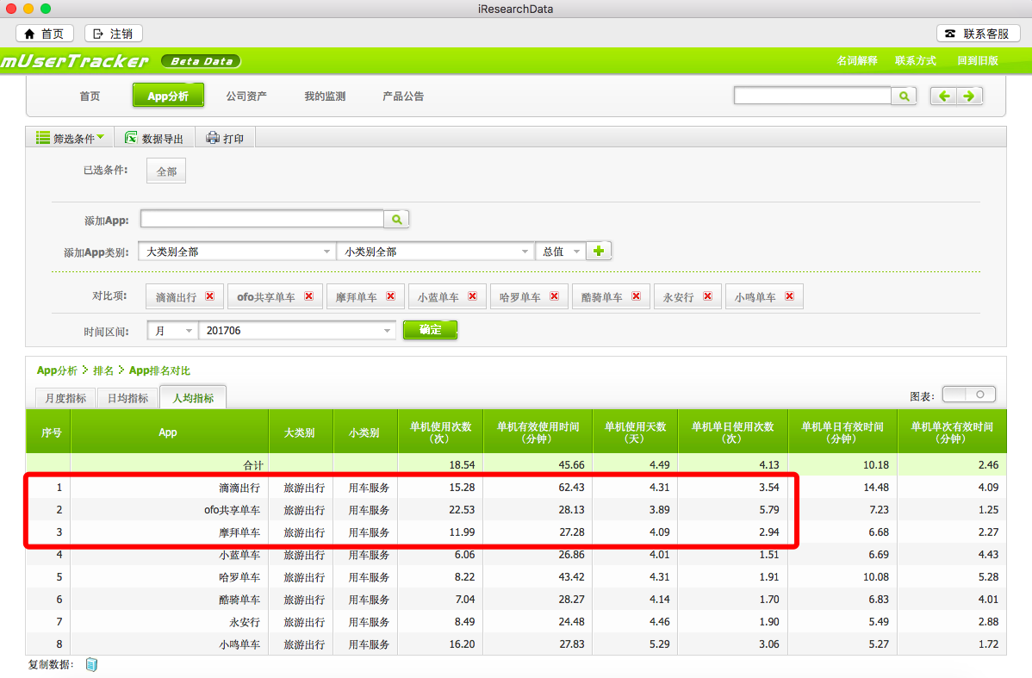
Task: Remove 哈罗单车 from comparison items
Action: tap(554, 296)
